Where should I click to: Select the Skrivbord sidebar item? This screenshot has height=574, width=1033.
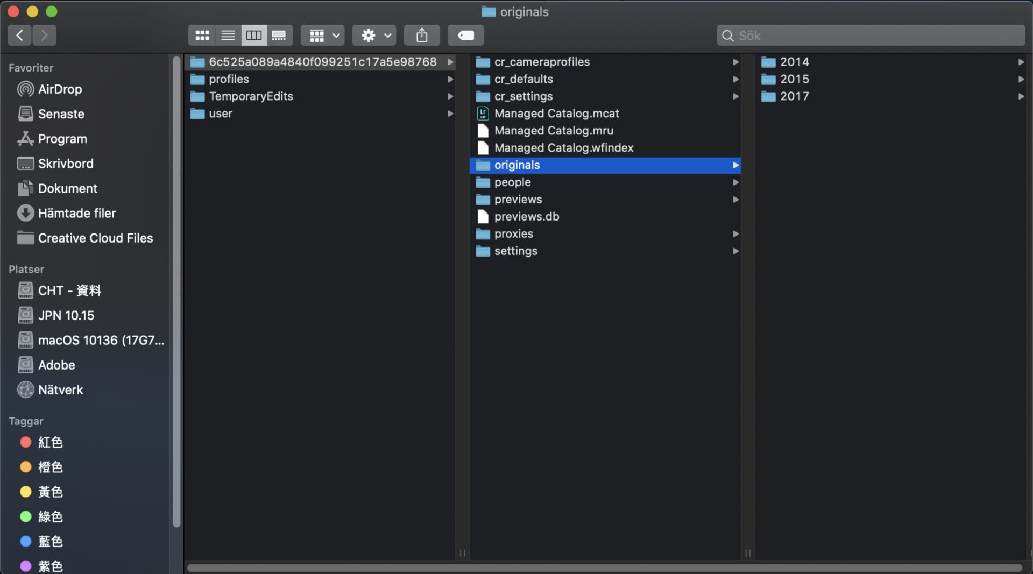[x=65, y=164]
